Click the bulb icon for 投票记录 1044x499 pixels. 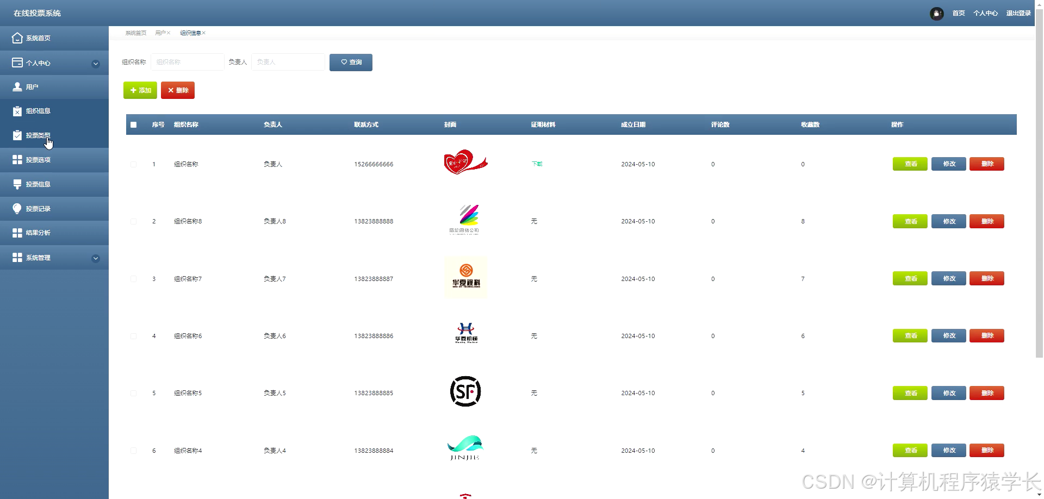tap(17, 209)
